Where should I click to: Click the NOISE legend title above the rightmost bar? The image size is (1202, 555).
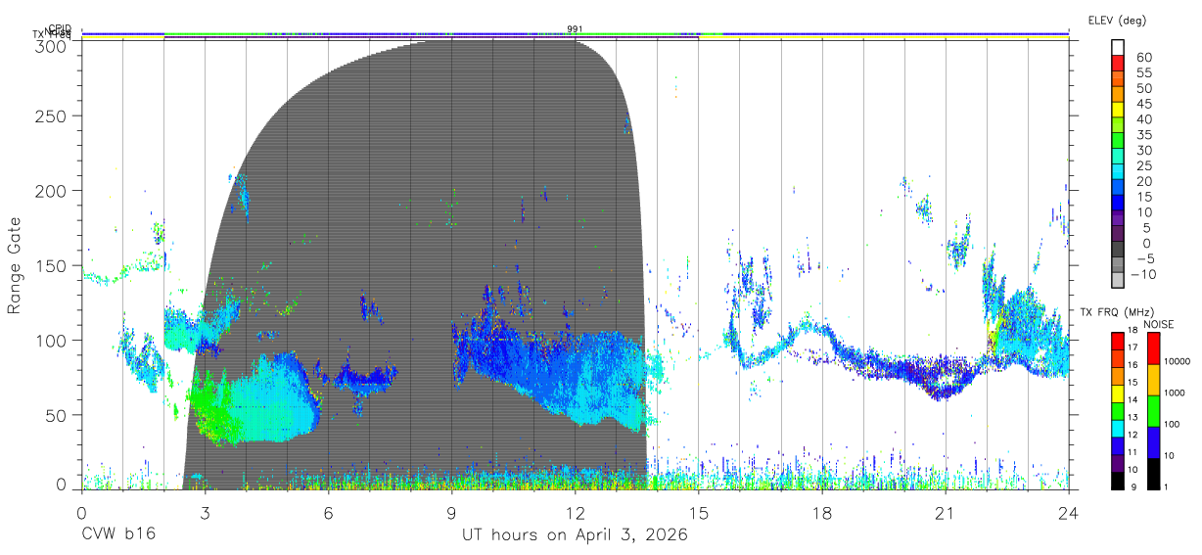pyautogui.click(x=1158, y=324)
